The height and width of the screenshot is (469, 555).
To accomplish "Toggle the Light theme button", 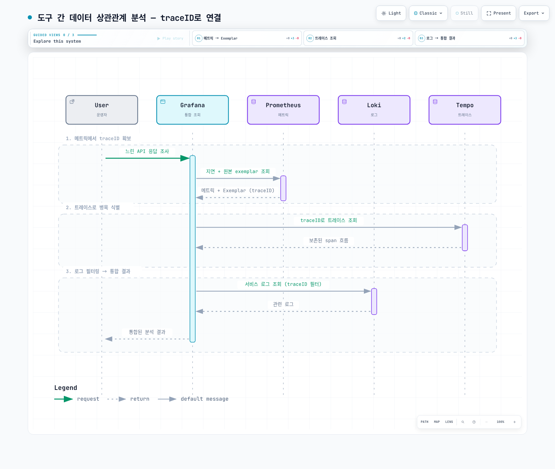I will [391, 13].
